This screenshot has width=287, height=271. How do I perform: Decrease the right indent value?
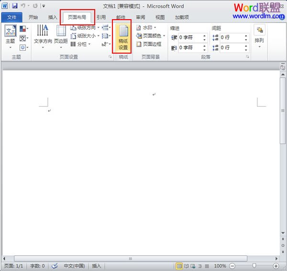click(x=204, y=50)
